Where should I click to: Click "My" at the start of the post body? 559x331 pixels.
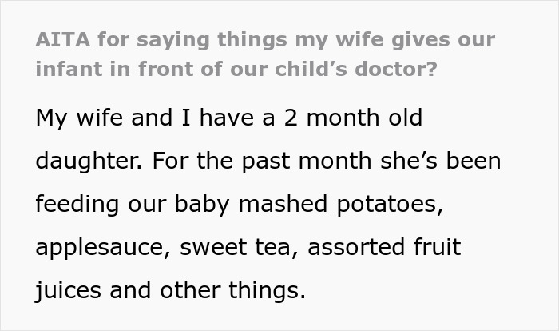(x=50, y=118)
